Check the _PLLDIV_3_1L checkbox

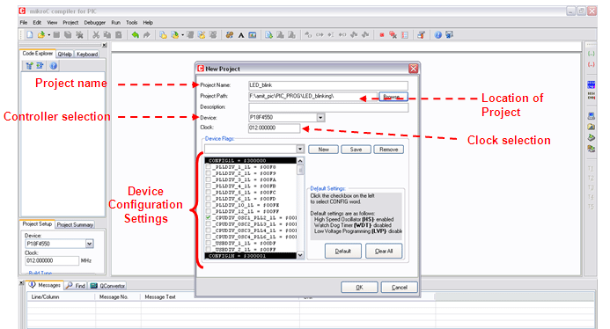coord(208,179)
